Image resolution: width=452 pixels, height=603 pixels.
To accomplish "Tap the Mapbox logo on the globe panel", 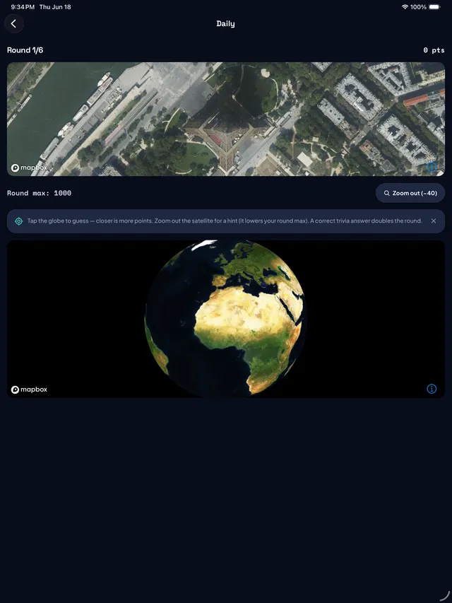I will 29,390.
